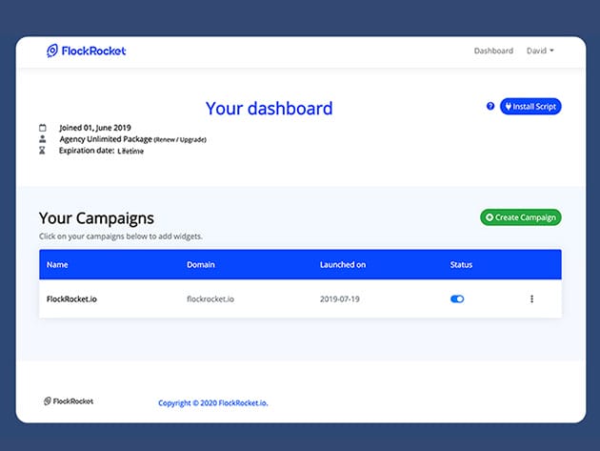Click the calendar icon beside the joined date
The height and width of the screenshot is (451, 600).
[42, 127]
